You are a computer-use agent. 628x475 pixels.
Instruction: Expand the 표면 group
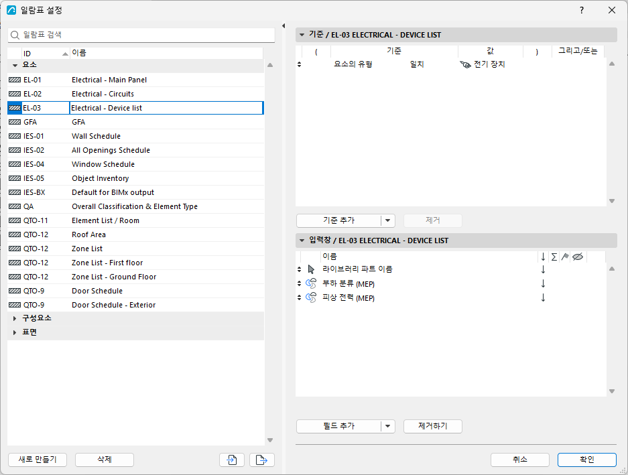tap(15, 332)
